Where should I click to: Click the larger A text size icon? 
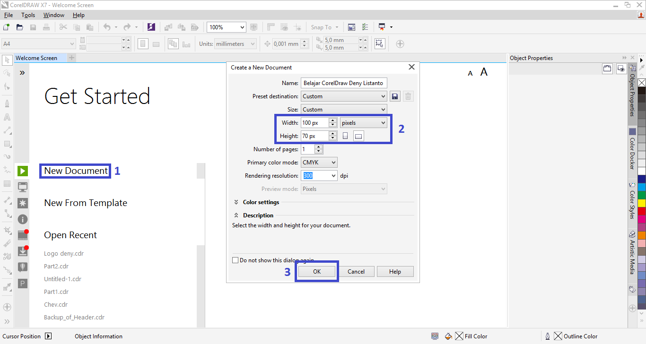(x=484, y=72)
